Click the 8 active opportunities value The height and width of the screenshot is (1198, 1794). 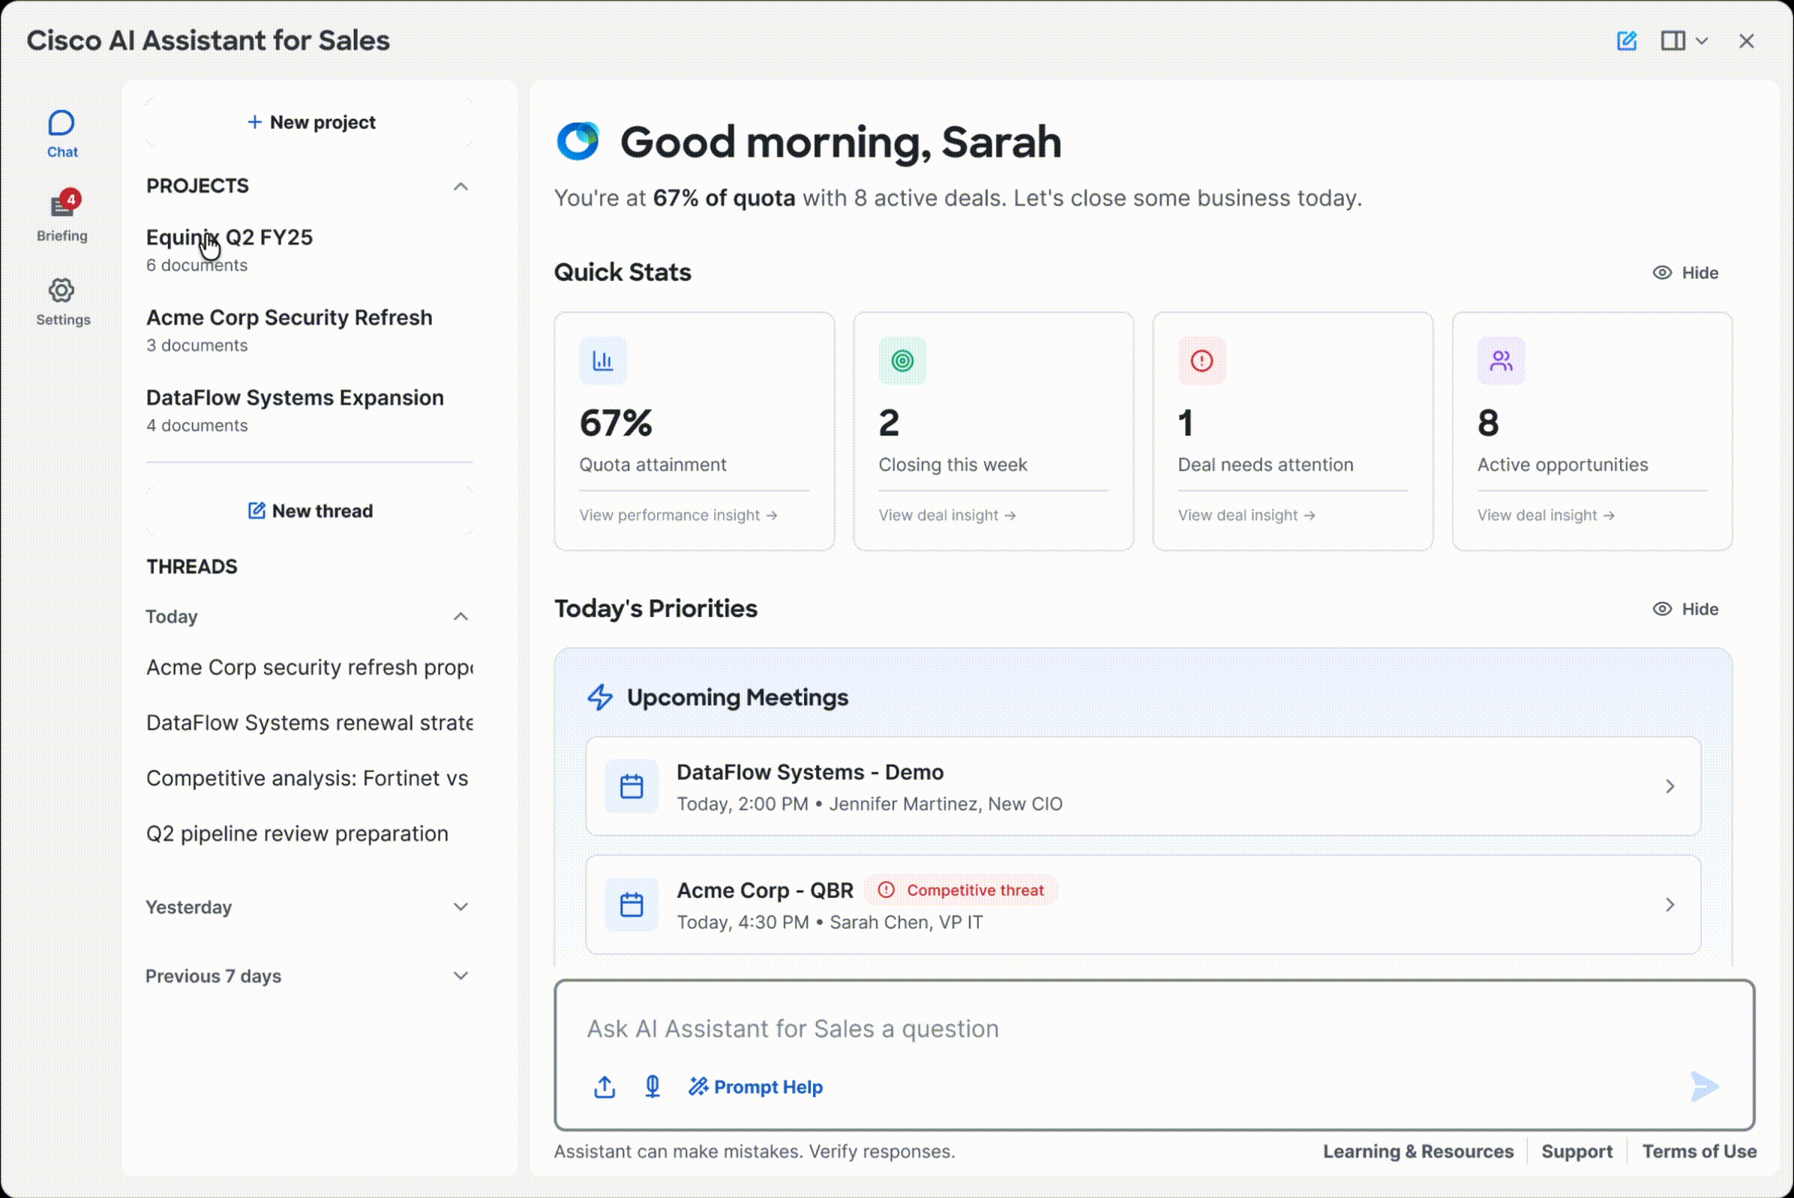[1488, 423]
